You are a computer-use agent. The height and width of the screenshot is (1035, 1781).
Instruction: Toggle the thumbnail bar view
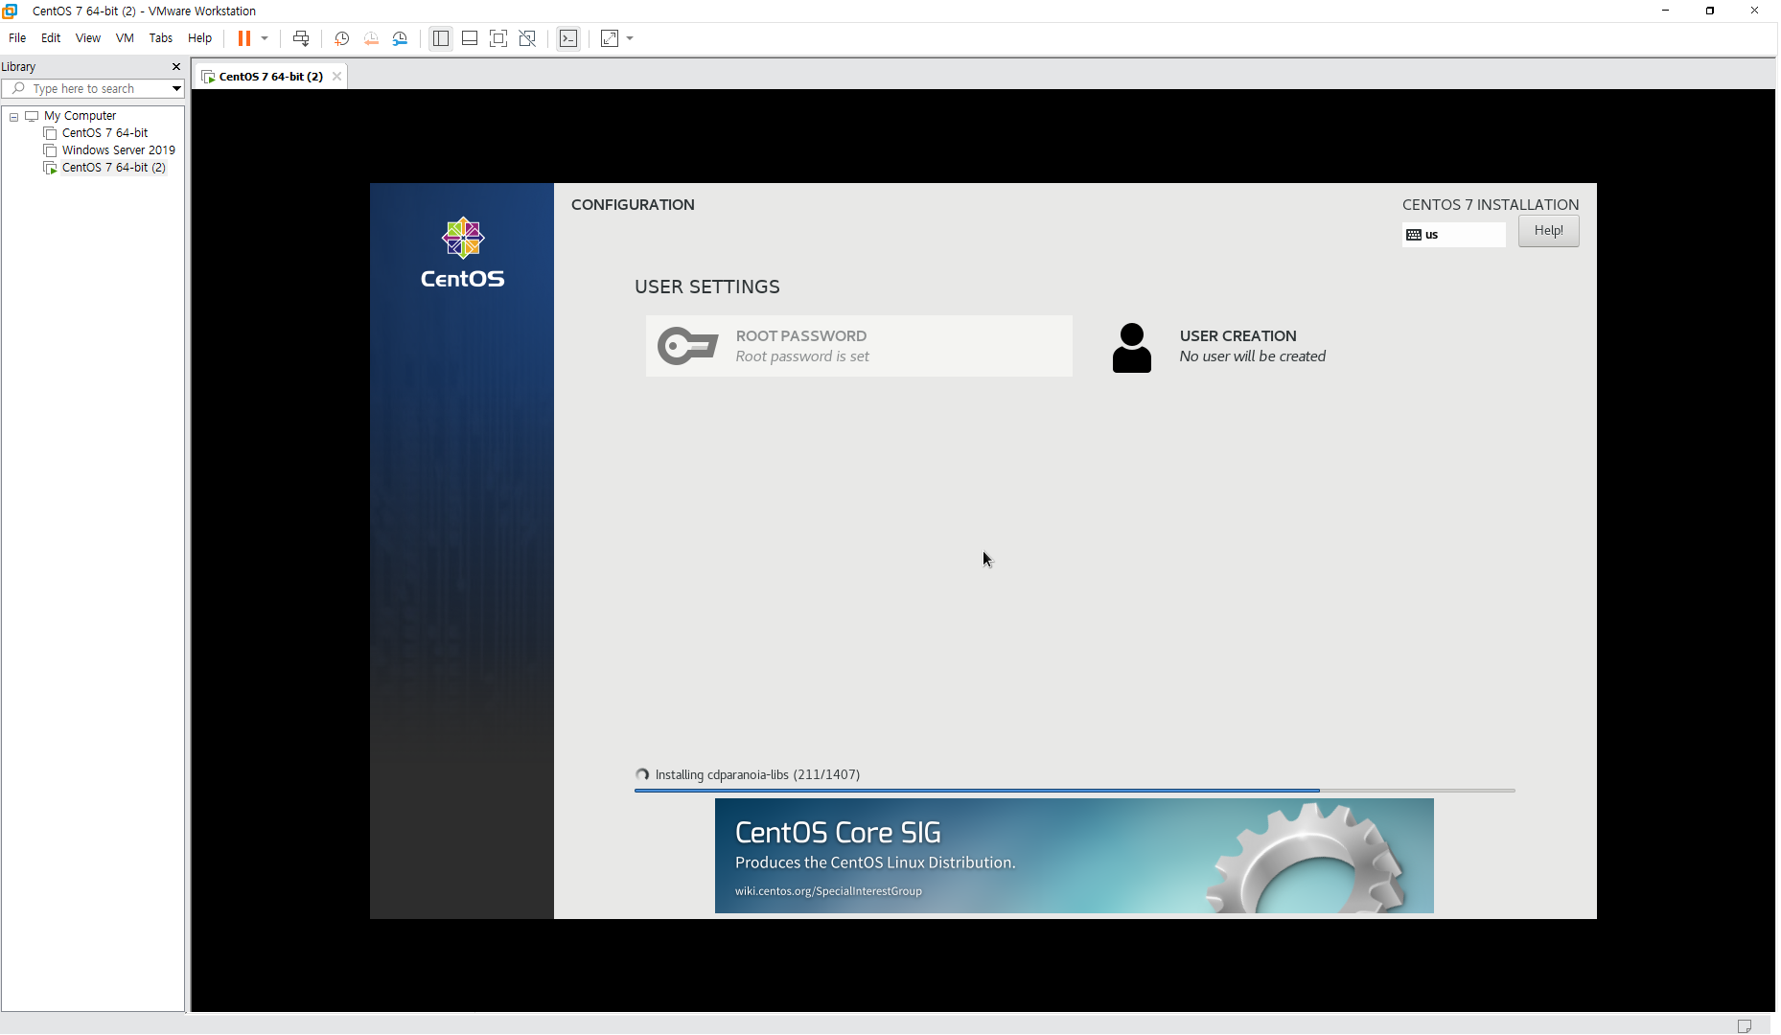click(x=470, y=38)
